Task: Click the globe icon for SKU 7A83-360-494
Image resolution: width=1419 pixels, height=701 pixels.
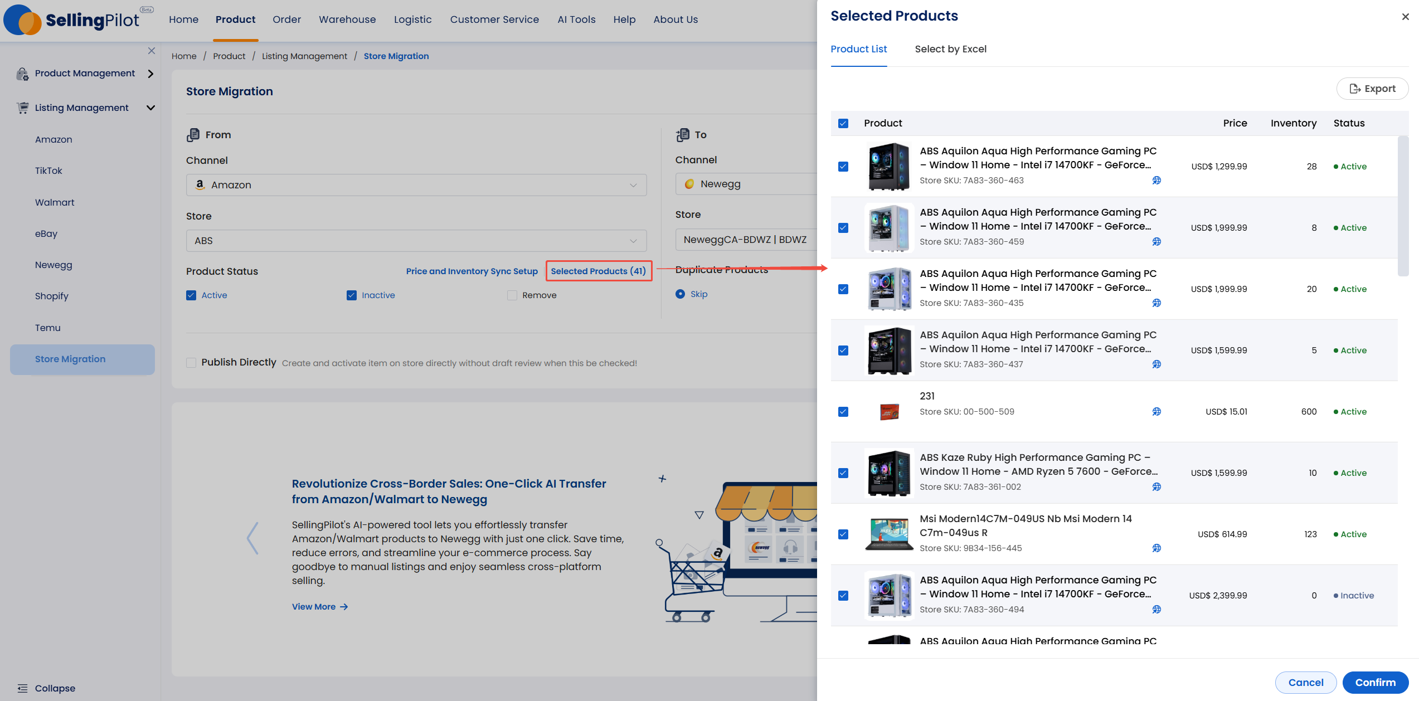Action: tap(1156, 609)
